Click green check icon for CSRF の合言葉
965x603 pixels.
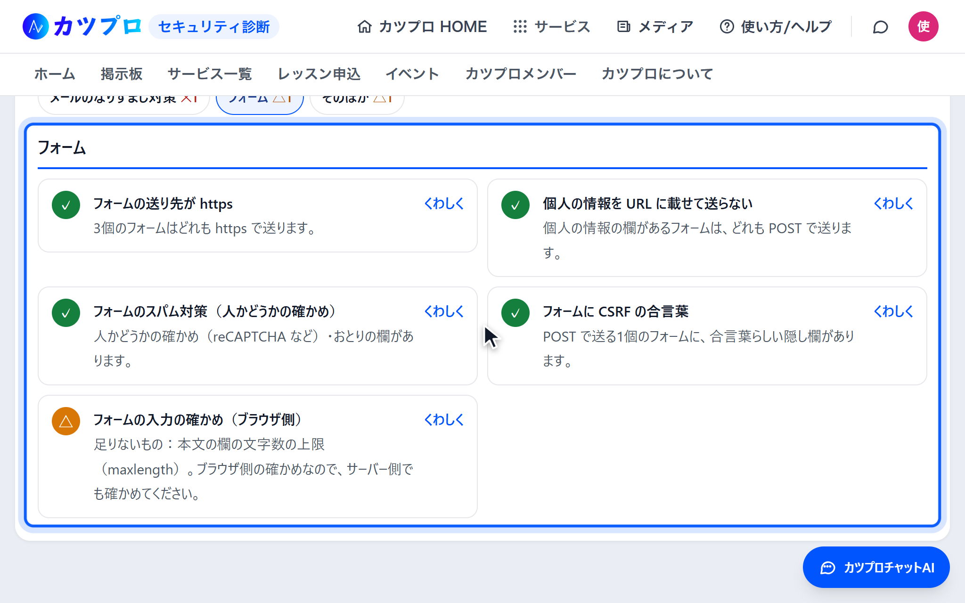(515, 313)
